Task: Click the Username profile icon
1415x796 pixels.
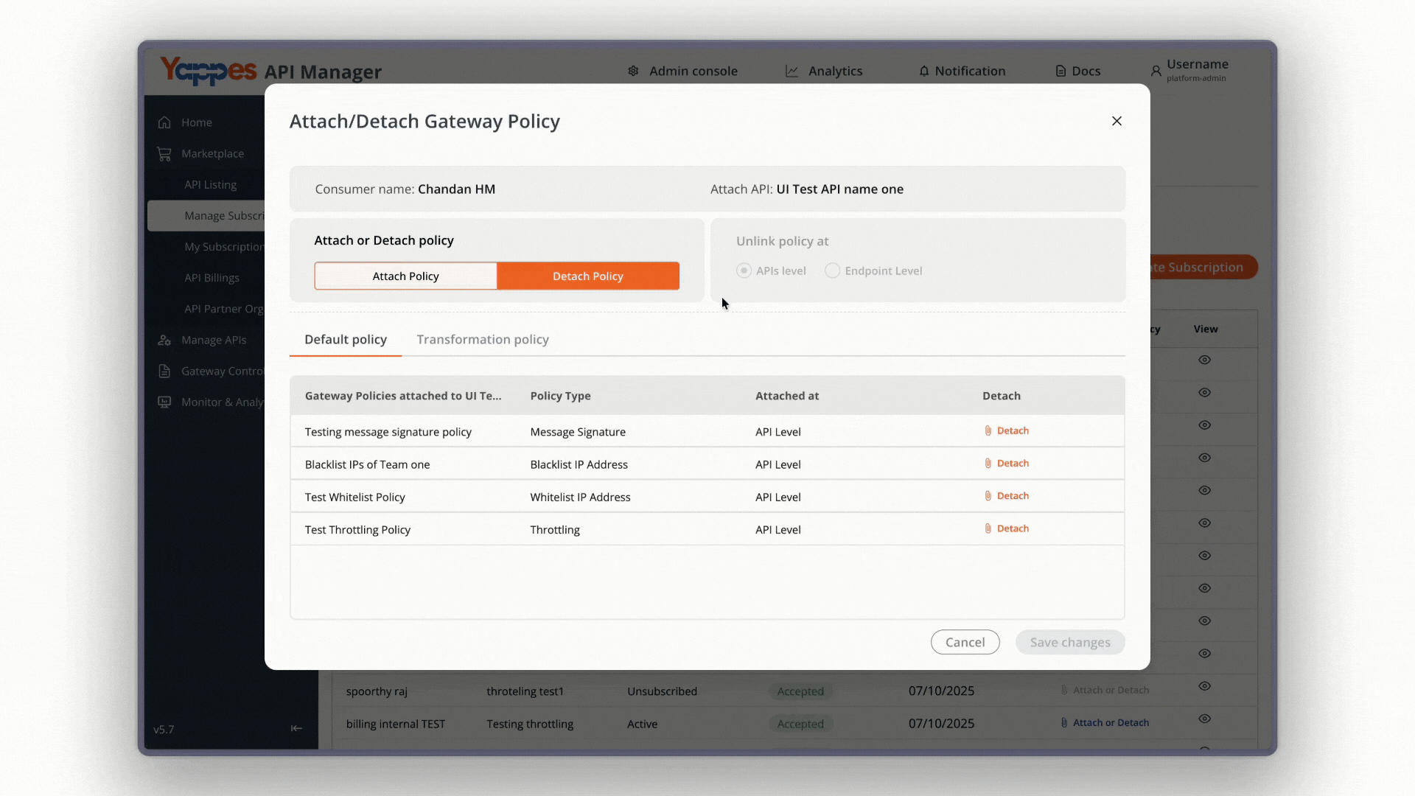Action: 1156,71
